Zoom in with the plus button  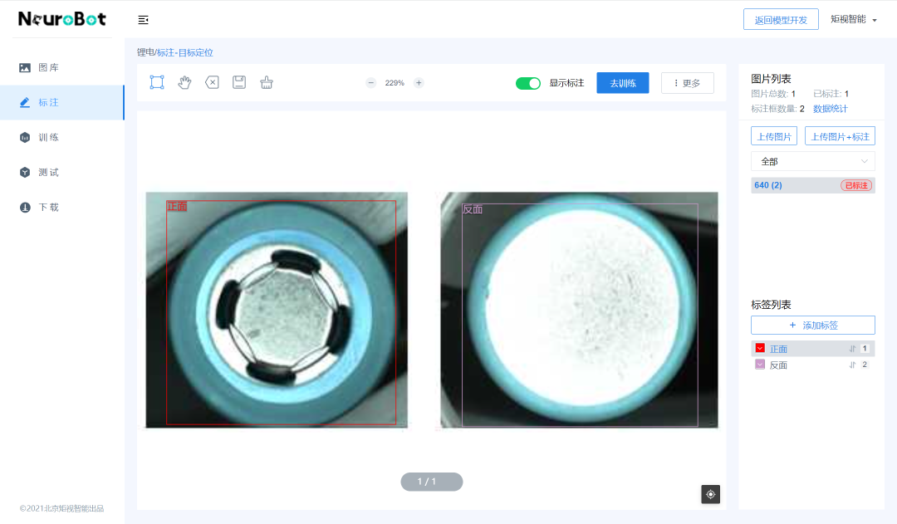(x=419, y=83)
